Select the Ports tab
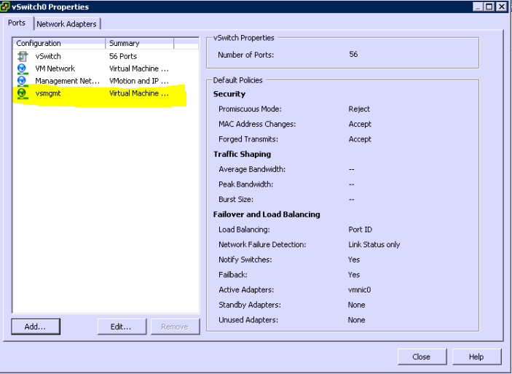The image size is (512, 374). click(17, 23)
